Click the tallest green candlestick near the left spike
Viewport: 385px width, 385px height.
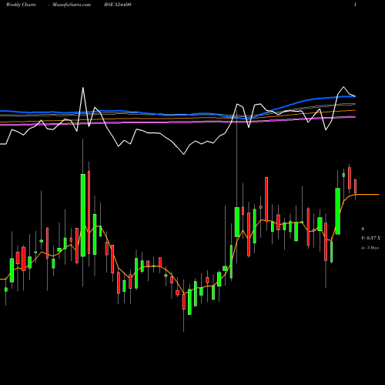tap(83, 215)
